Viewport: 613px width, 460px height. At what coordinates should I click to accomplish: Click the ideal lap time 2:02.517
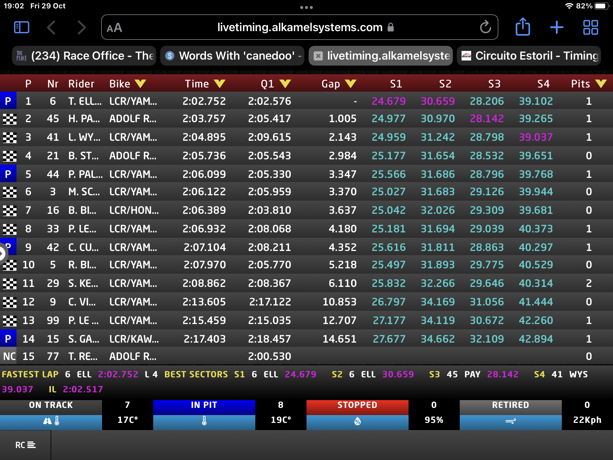pos(83,389)
